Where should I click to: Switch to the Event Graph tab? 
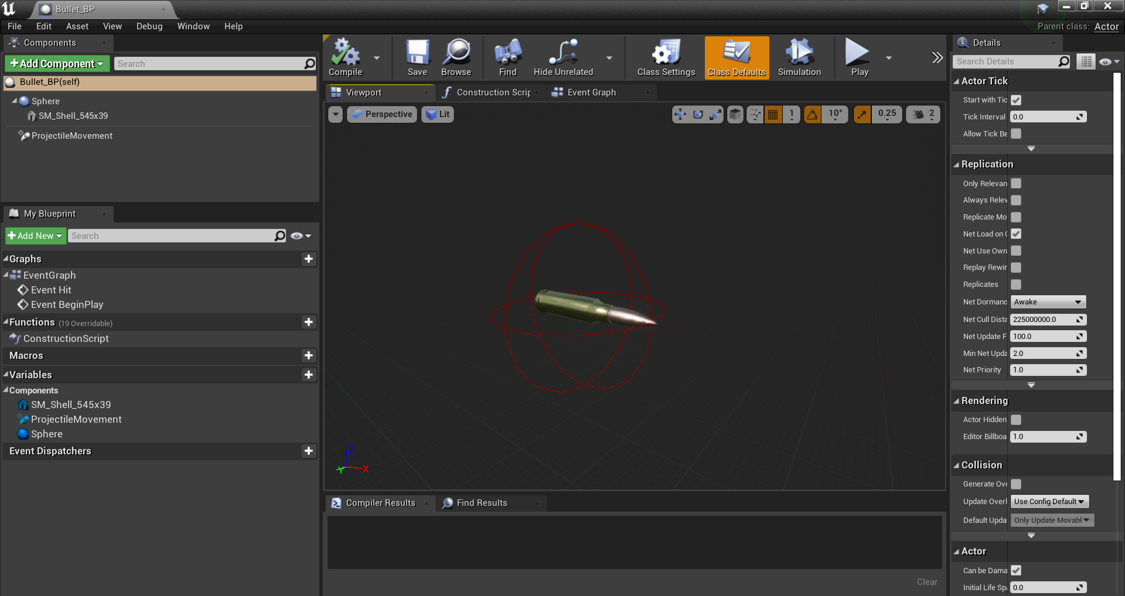[x=591, y=93]
